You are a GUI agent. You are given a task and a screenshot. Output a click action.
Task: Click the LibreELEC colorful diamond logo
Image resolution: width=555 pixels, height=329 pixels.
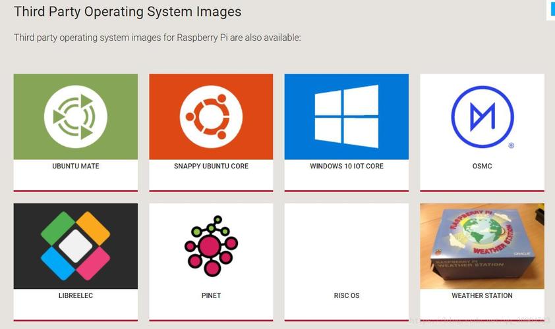76,245
